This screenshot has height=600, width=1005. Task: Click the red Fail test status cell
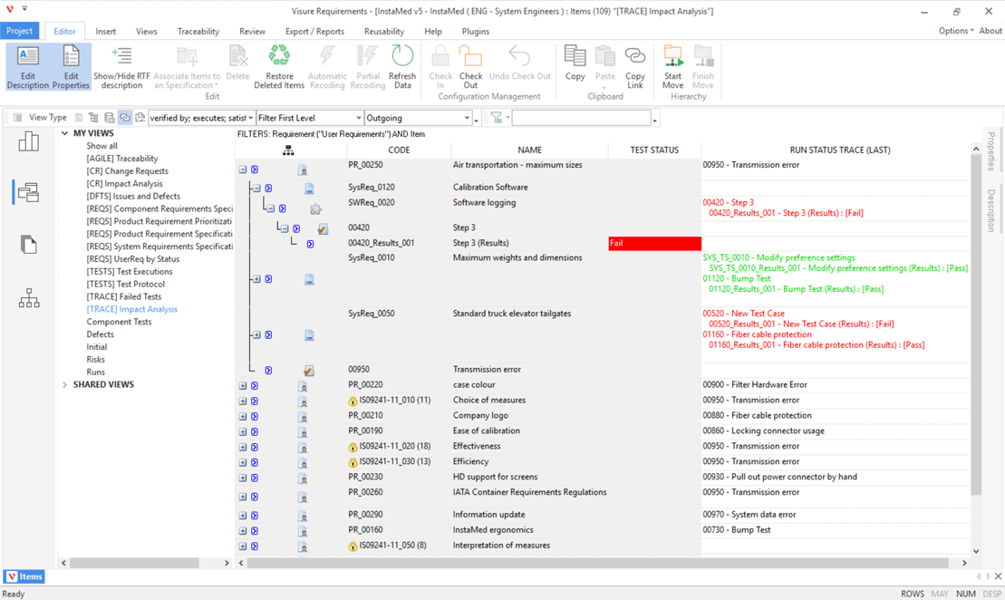click(x=654, y=243)
